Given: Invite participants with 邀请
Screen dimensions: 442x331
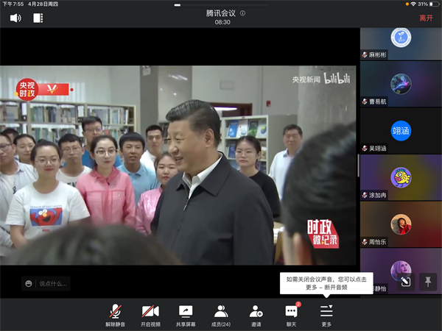Looking at the screenshot, I should (256, 315).
